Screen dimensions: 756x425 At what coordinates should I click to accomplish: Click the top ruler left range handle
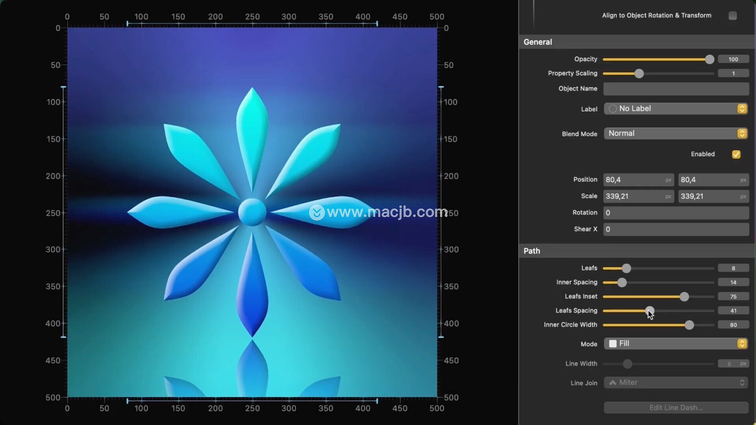point(127,24)
